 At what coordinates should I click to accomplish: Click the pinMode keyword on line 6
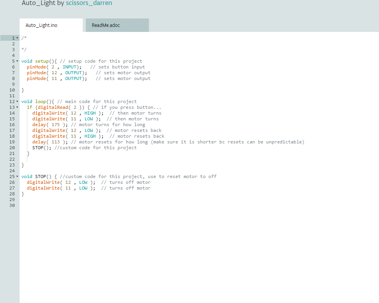point(36,67)
